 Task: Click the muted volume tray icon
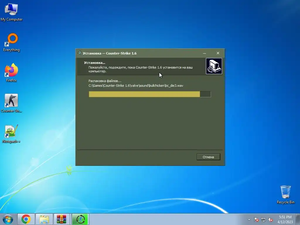[x=270, y=219]
